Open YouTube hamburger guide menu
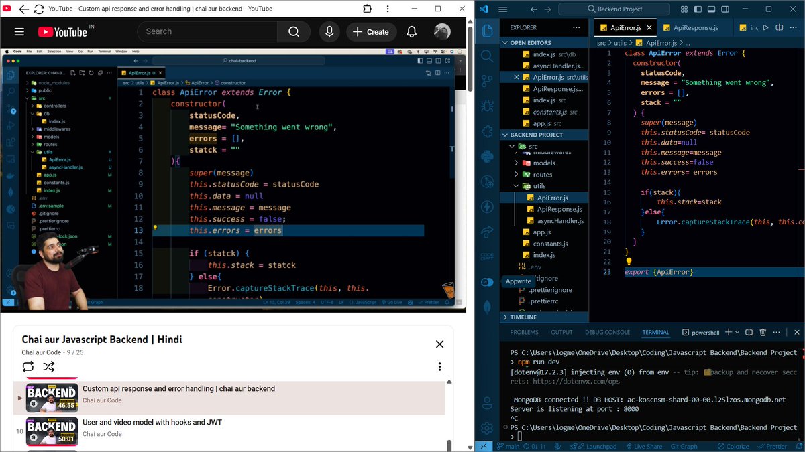Screen dimensions: 805x452 point(19,31)
